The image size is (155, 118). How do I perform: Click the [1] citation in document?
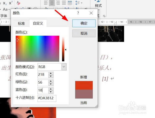click(105, 79)
